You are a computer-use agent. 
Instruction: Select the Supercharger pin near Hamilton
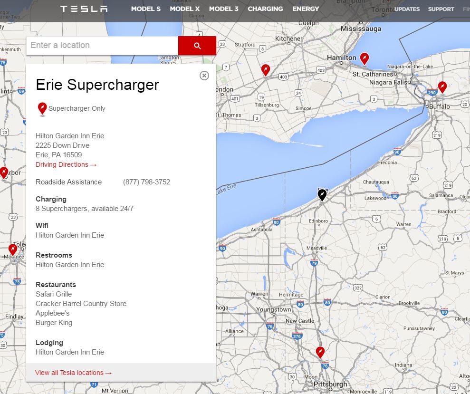(364, 58)
